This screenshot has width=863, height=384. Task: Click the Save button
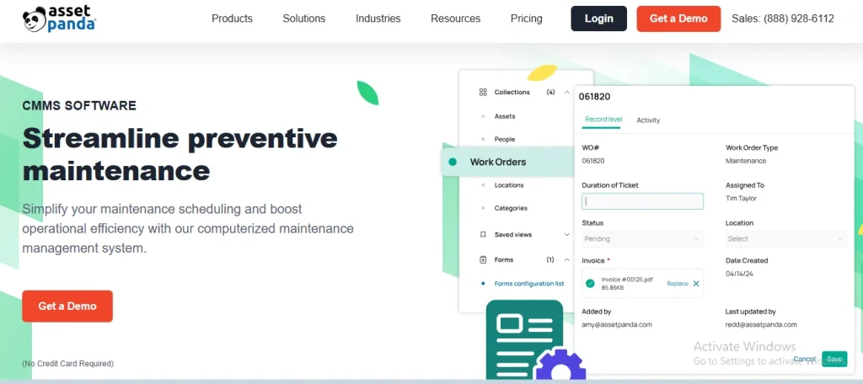click(x=834, y=360)
